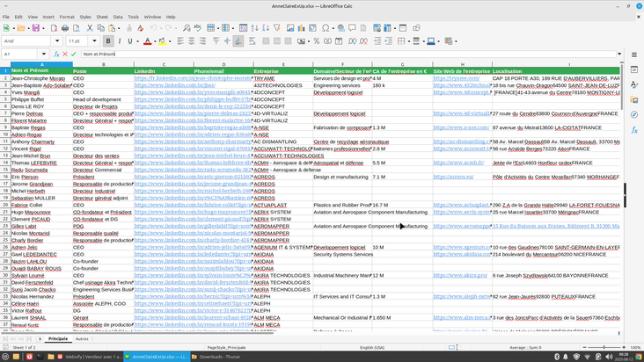Insert Hyperlink globe icon
644x362 pixels.
[x=340, y=28]
